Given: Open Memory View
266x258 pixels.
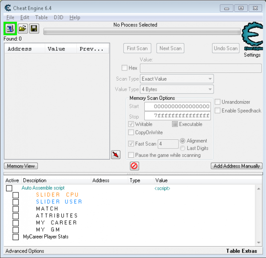Looking at the screenshot, I should coord(21,166).
